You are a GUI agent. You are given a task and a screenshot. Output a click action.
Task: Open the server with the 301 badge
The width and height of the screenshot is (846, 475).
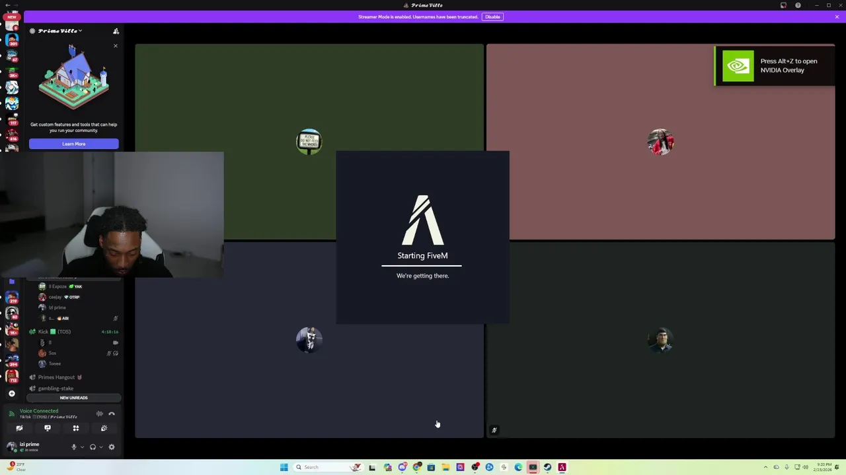(x=13, y=41)
